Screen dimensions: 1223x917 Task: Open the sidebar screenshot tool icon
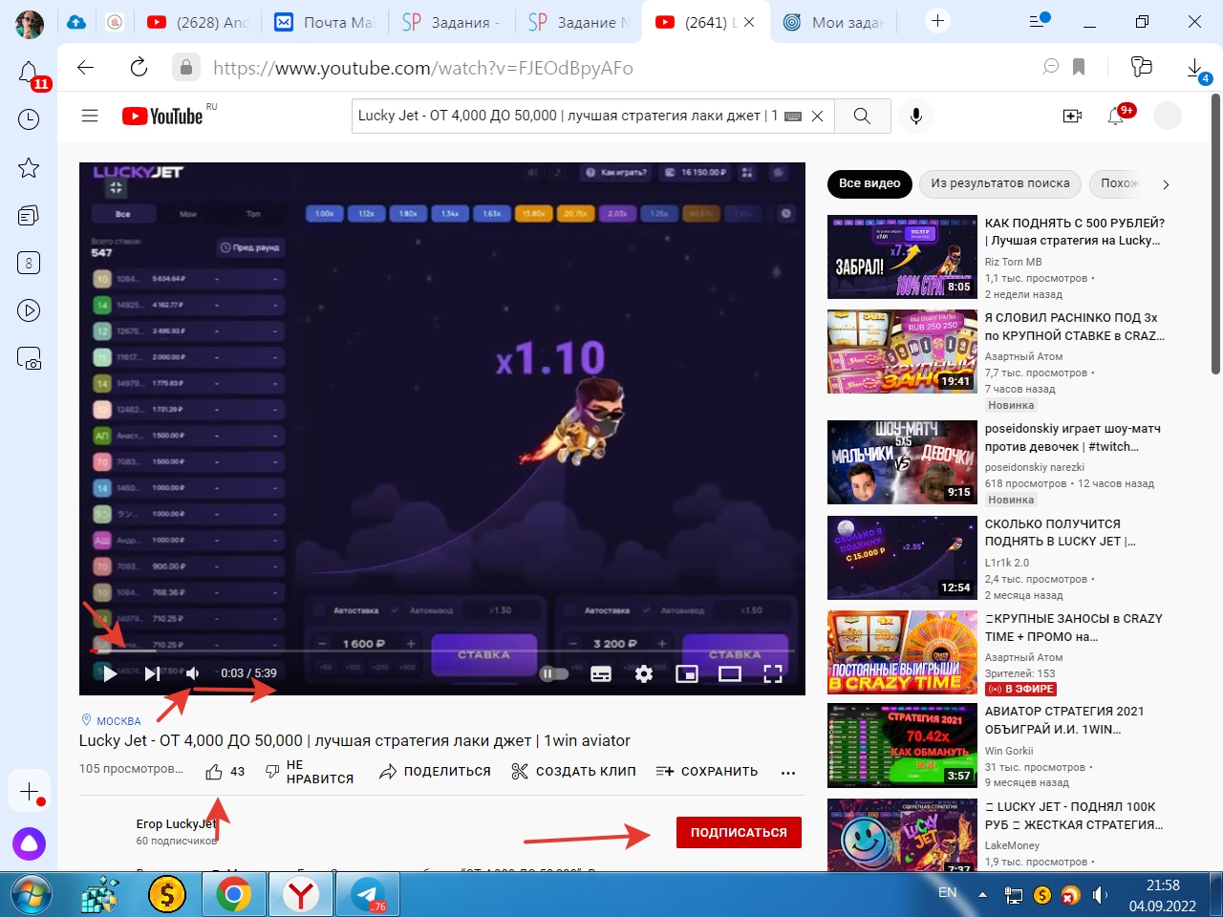(29, 358)
